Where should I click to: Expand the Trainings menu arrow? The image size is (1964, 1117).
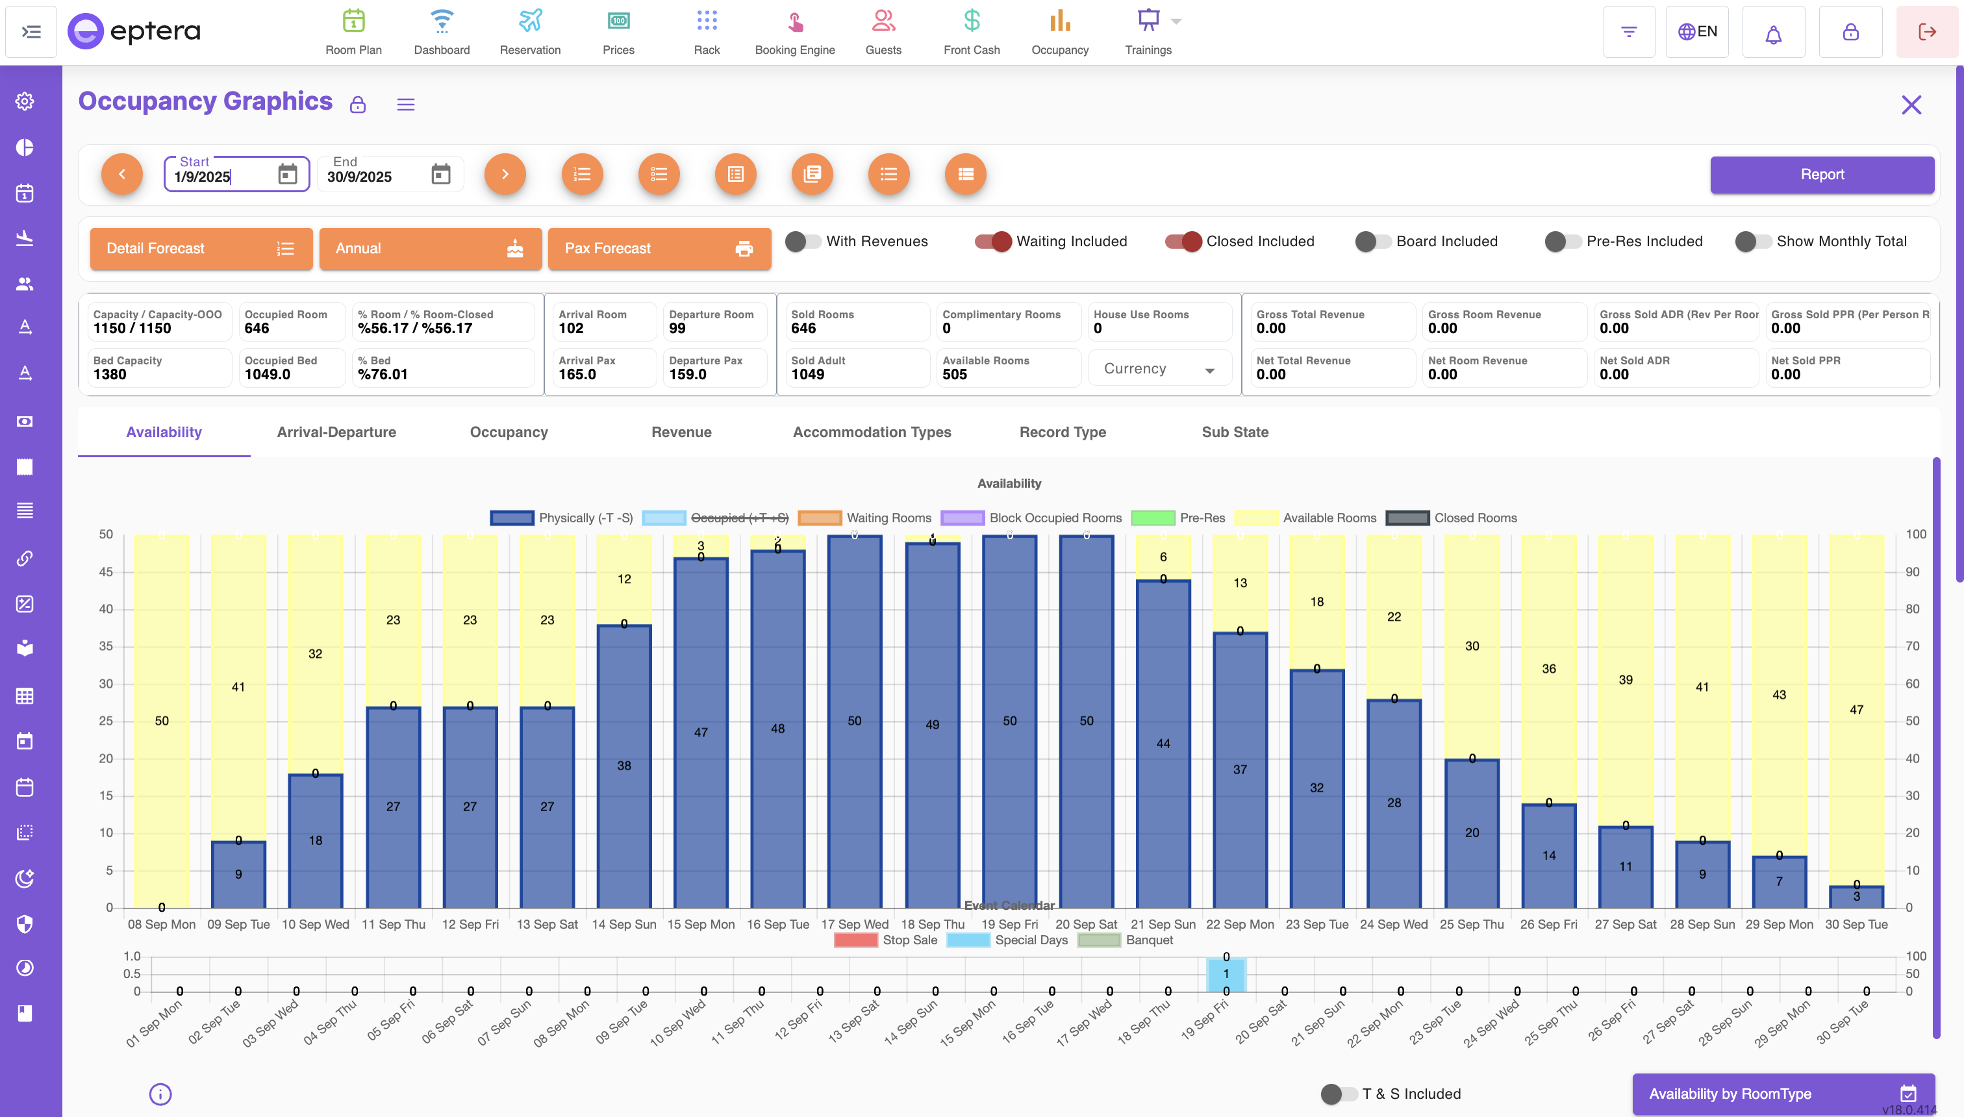[x=1176, y=21]
